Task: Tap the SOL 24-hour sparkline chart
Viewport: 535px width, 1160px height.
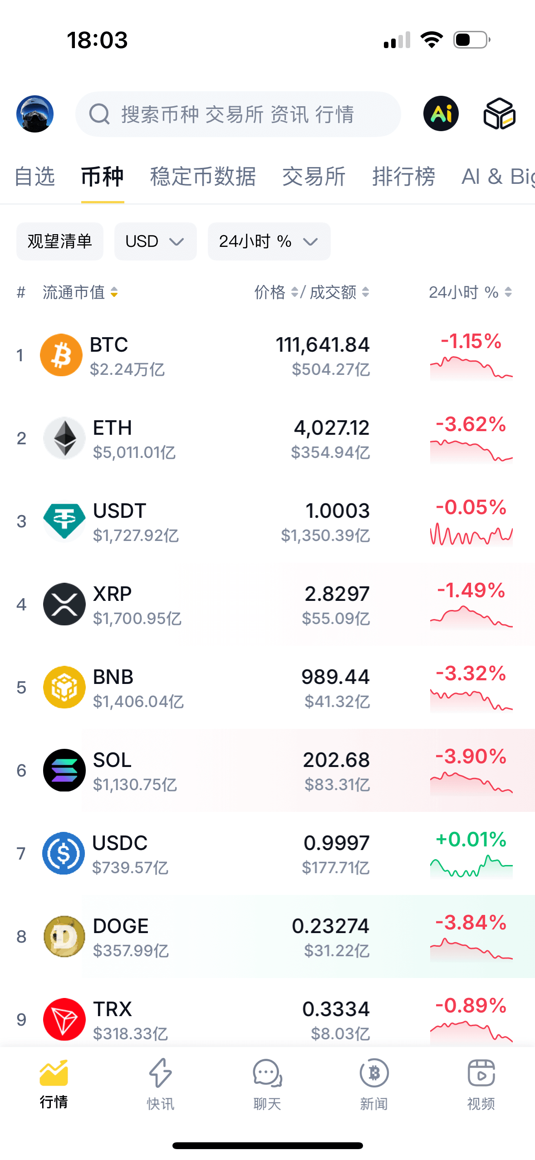Action: (x=471, y=784)
